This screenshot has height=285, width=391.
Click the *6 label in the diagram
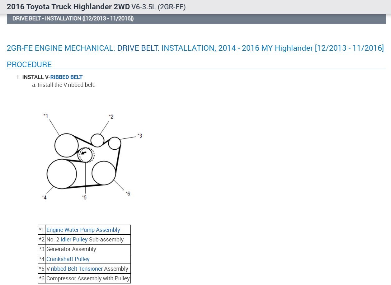tap(128, 194)
